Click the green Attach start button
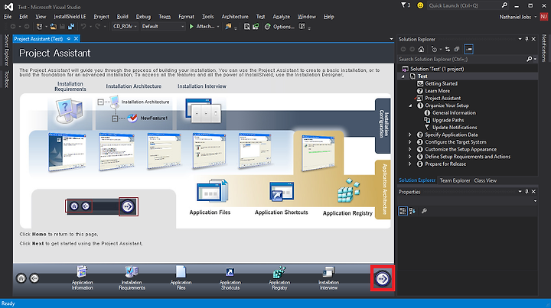This screenshot has width=551, height=308. pyautogui.click(x=202, y=26)
